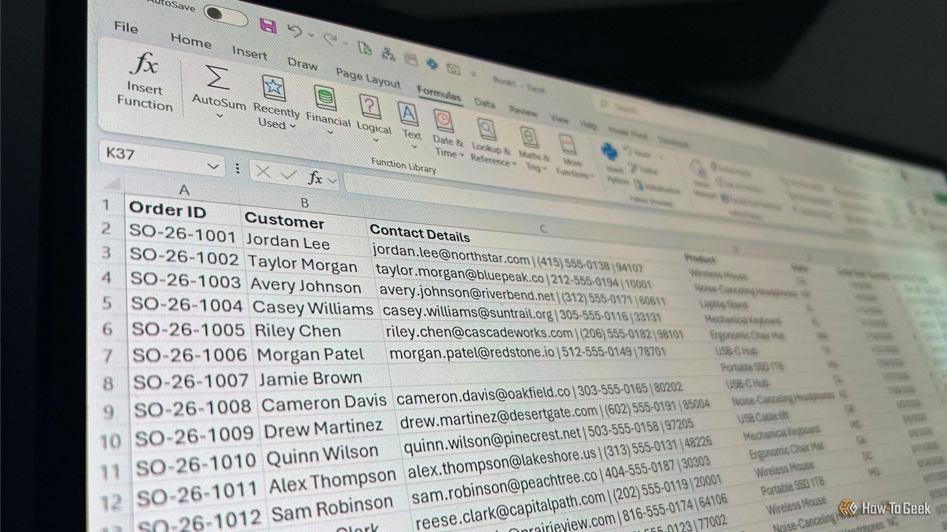Open the Undo history dropdown arrow
Viewport: 947px width, 532px height.
click(311, 35)
